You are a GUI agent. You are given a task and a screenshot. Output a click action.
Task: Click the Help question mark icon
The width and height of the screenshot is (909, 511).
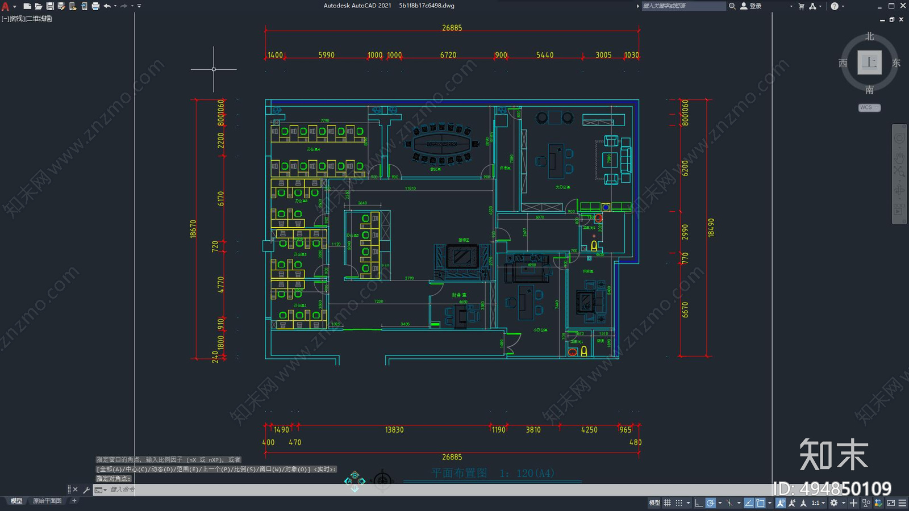pos(835,6)
